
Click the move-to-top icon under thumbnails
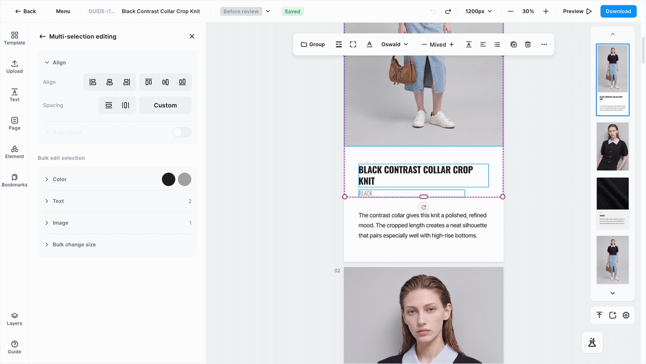click(599, 316)
